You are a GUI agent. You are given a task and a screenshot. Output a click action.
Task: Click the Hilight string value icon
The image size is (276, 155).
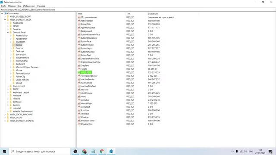click(79, 69)
